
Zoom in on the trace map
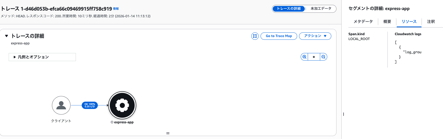(x=304, y=57)
